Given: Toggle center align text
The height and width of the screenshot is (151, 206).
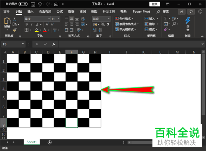Looking at the screenshot, I should click(x=72, y=24).
